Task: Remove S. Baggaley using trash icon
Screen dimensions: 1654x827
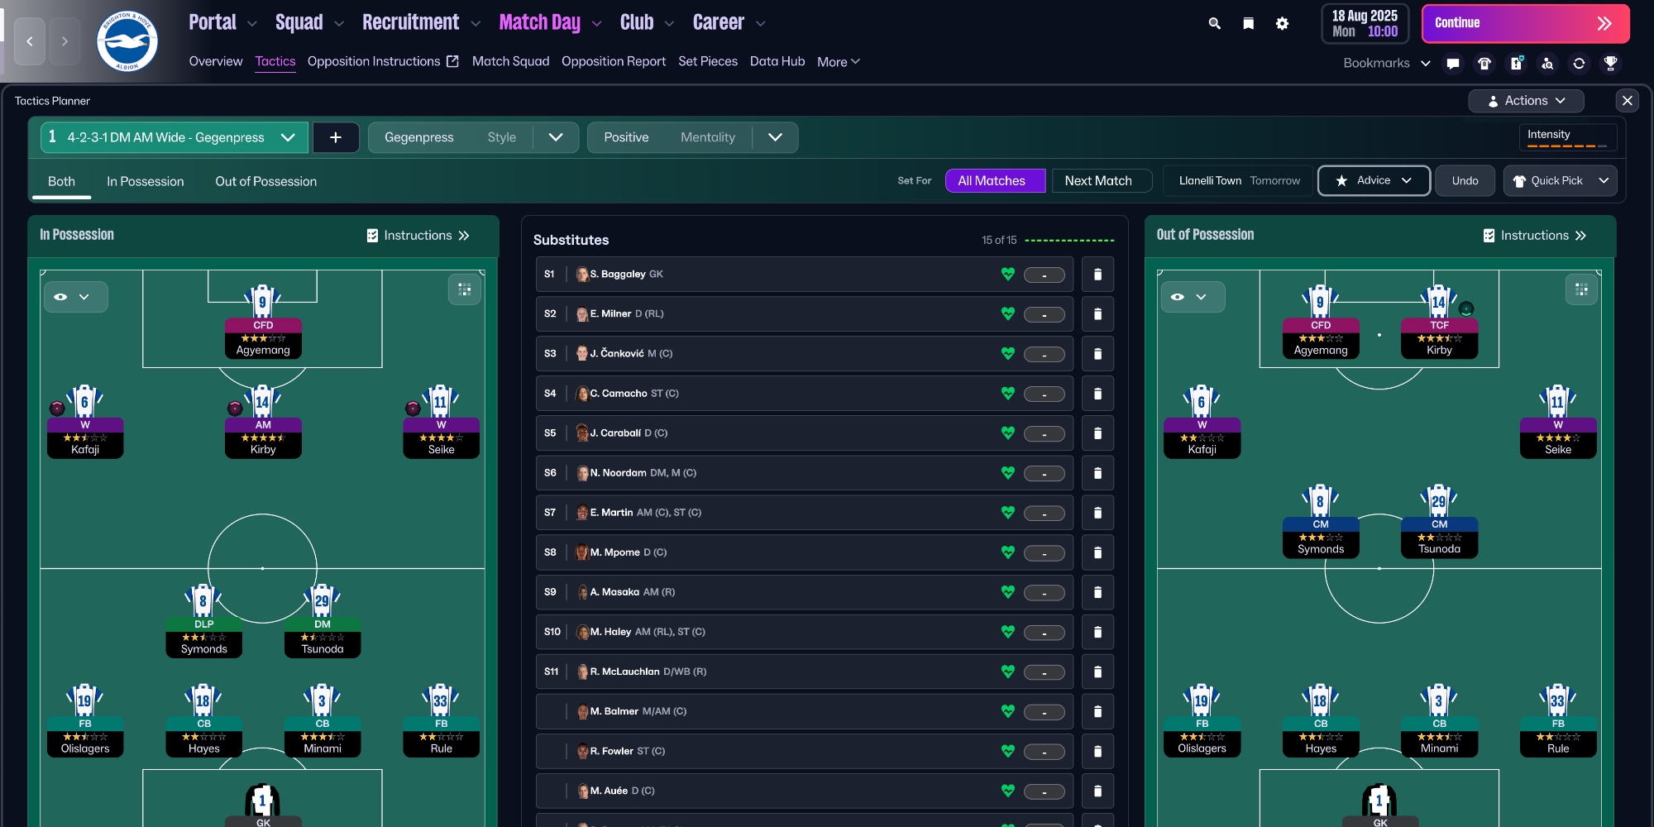Action: [x=1097, y=275]
